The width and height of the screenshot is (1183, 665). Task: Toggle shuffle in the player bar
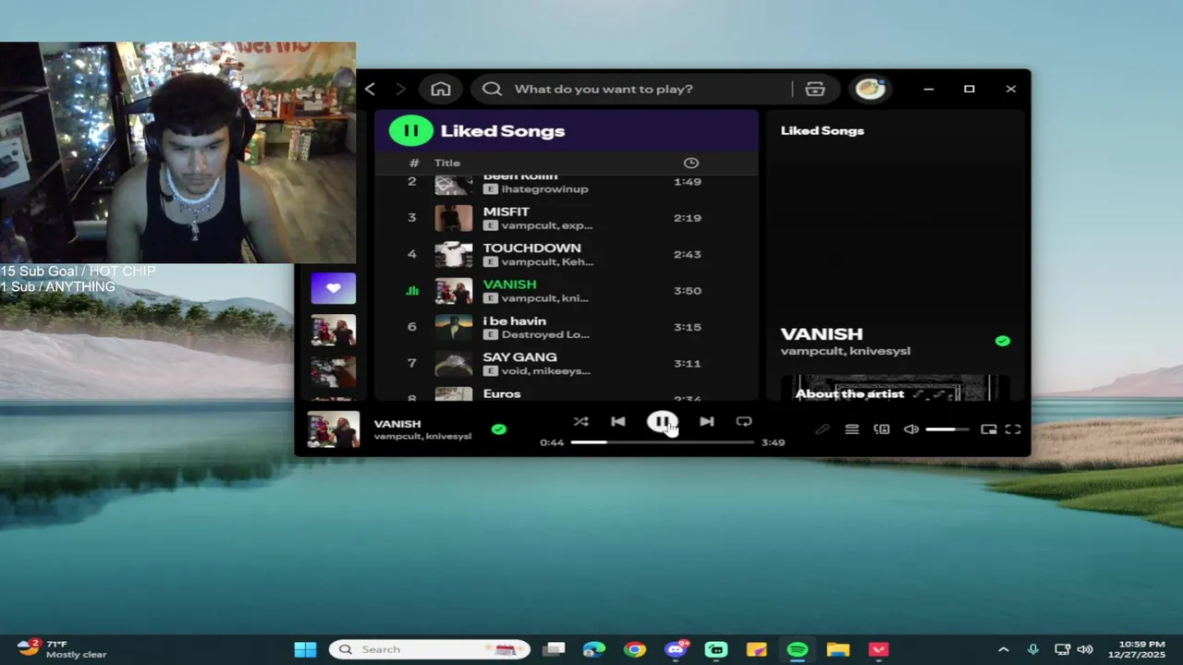click(x=580, y=421)
